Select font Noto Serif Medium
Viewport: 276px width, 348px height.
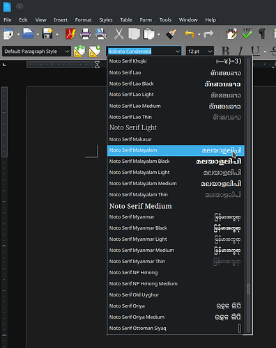pos(176,206)
